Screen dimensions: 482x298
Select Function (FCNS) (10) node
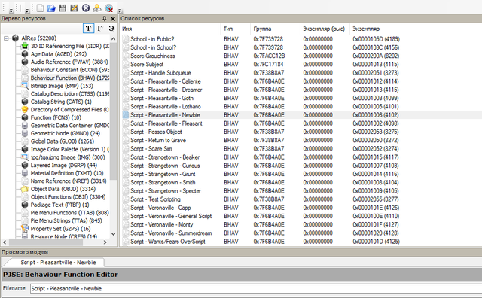[56, 117]
